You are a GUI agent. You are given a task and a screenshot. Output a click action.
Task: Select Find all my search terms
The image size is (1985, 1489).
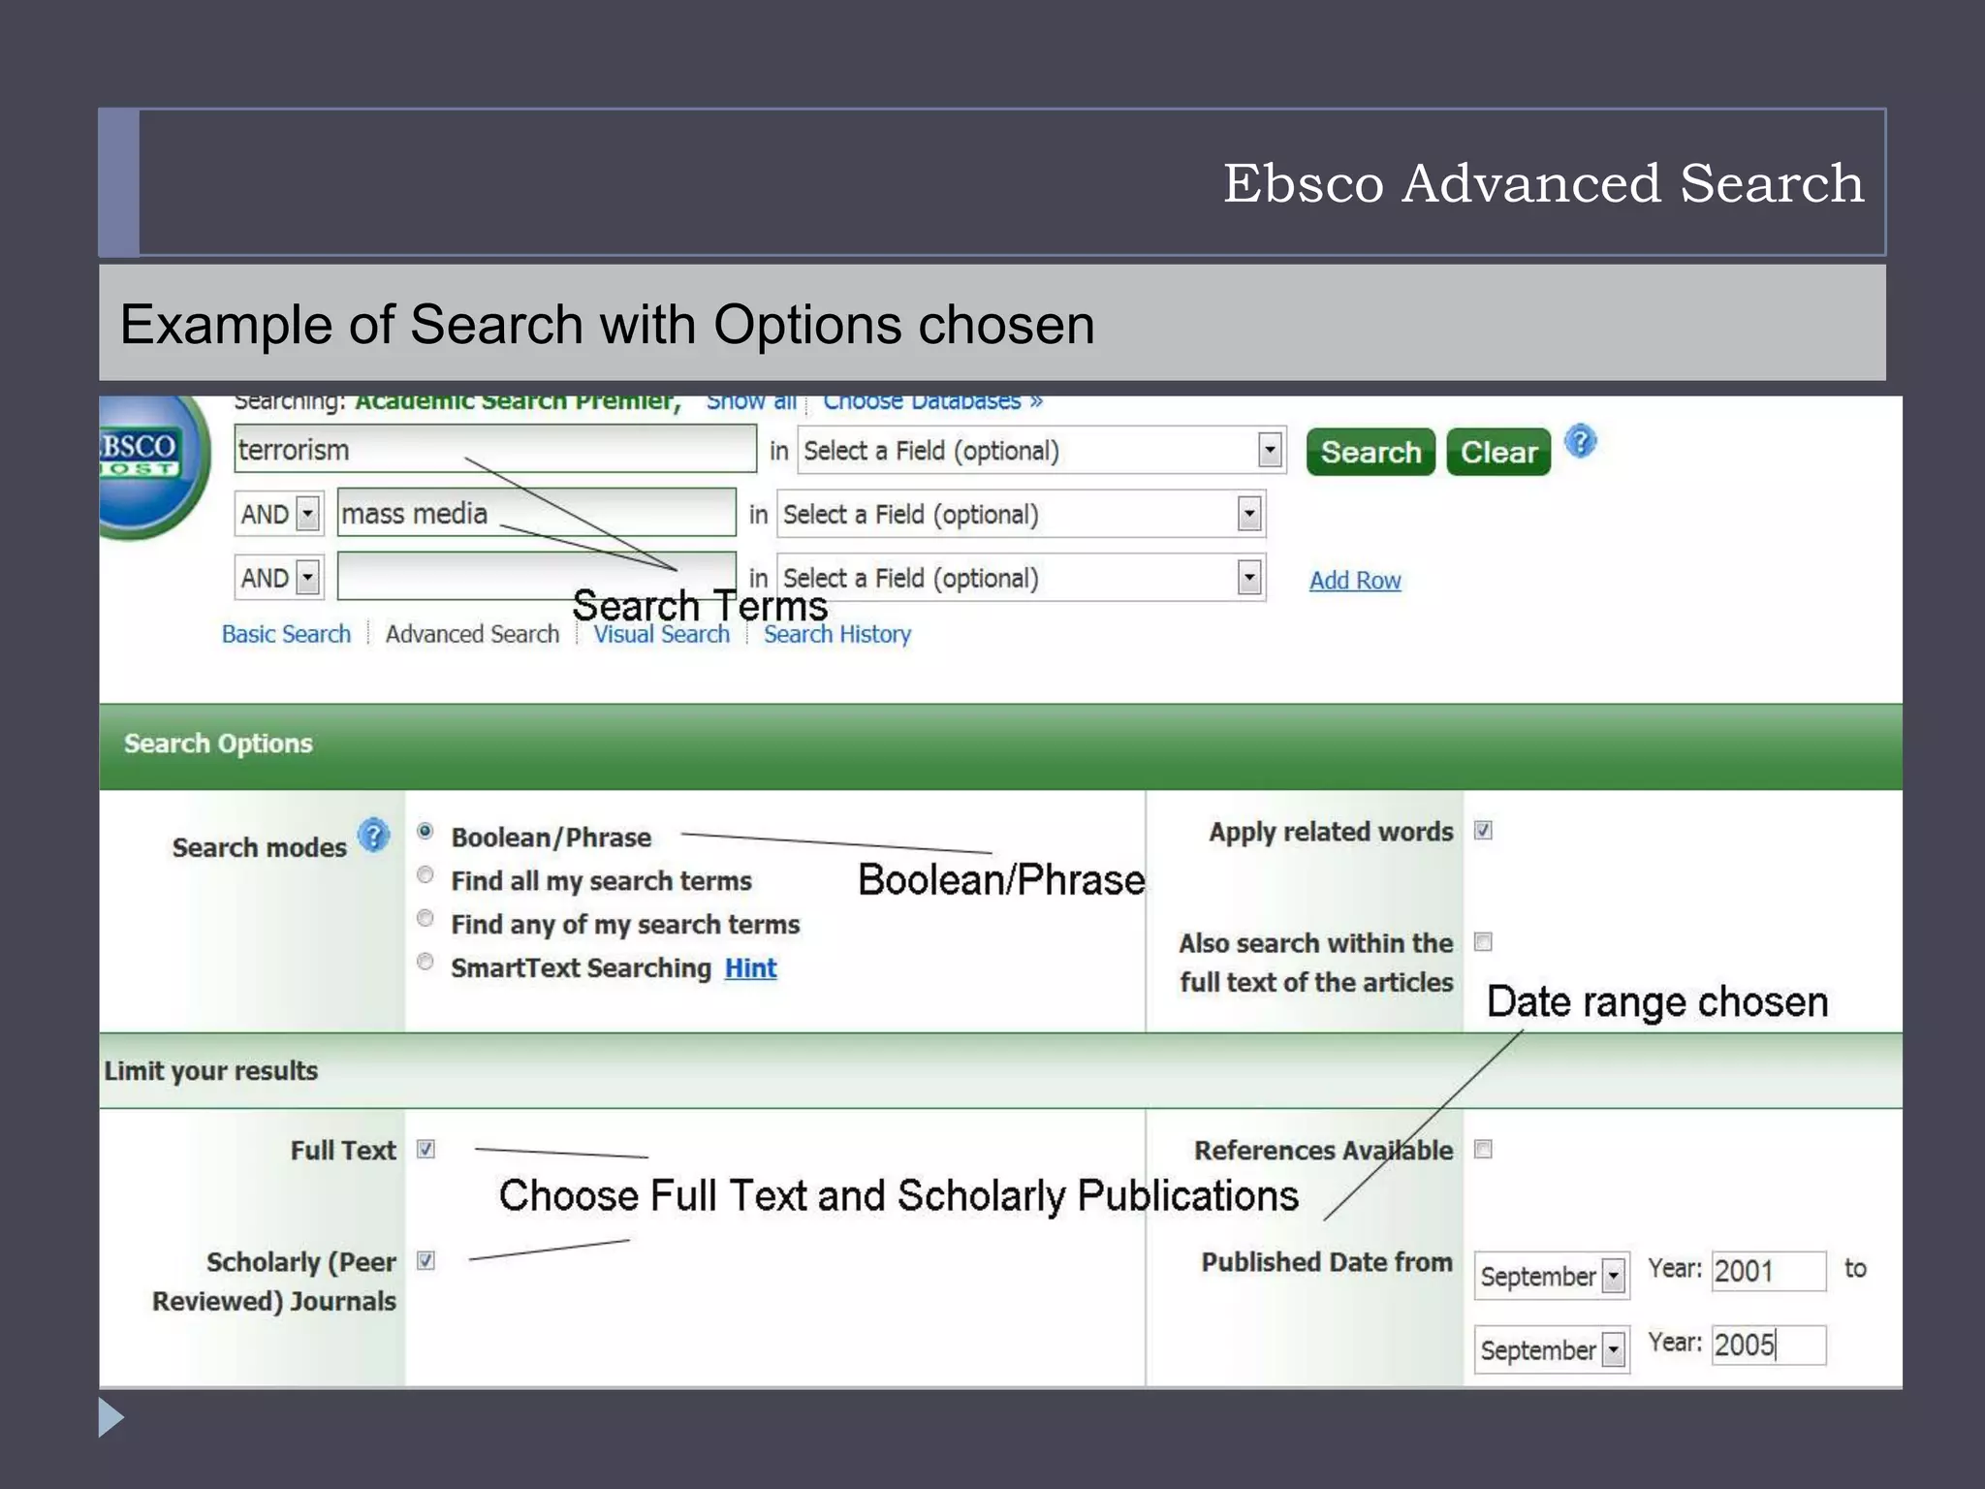point(425,875)
